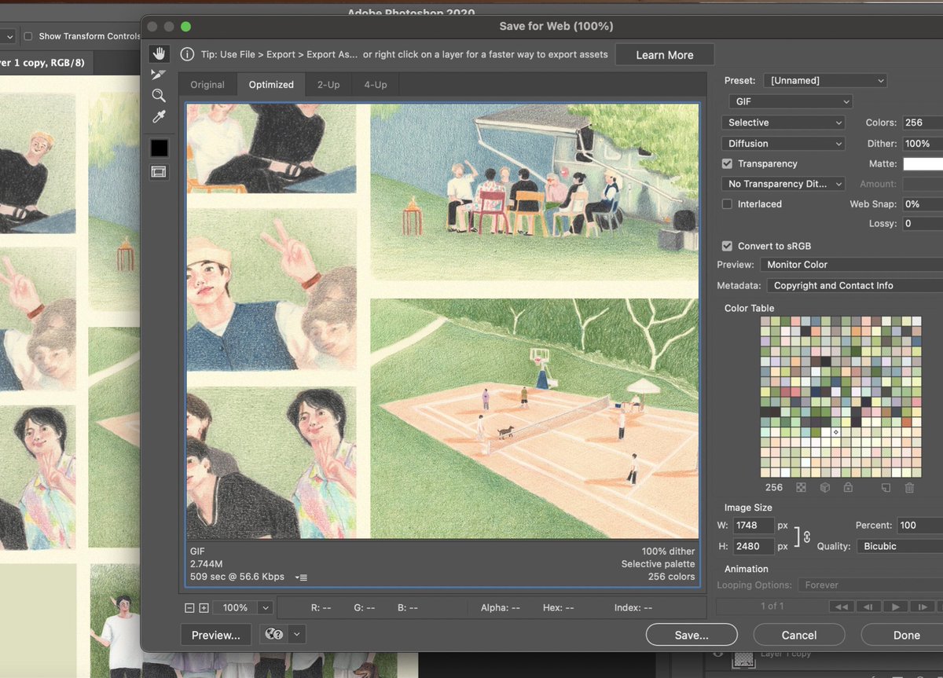
Task: Click the Learn More button
Action: [664, 55]
